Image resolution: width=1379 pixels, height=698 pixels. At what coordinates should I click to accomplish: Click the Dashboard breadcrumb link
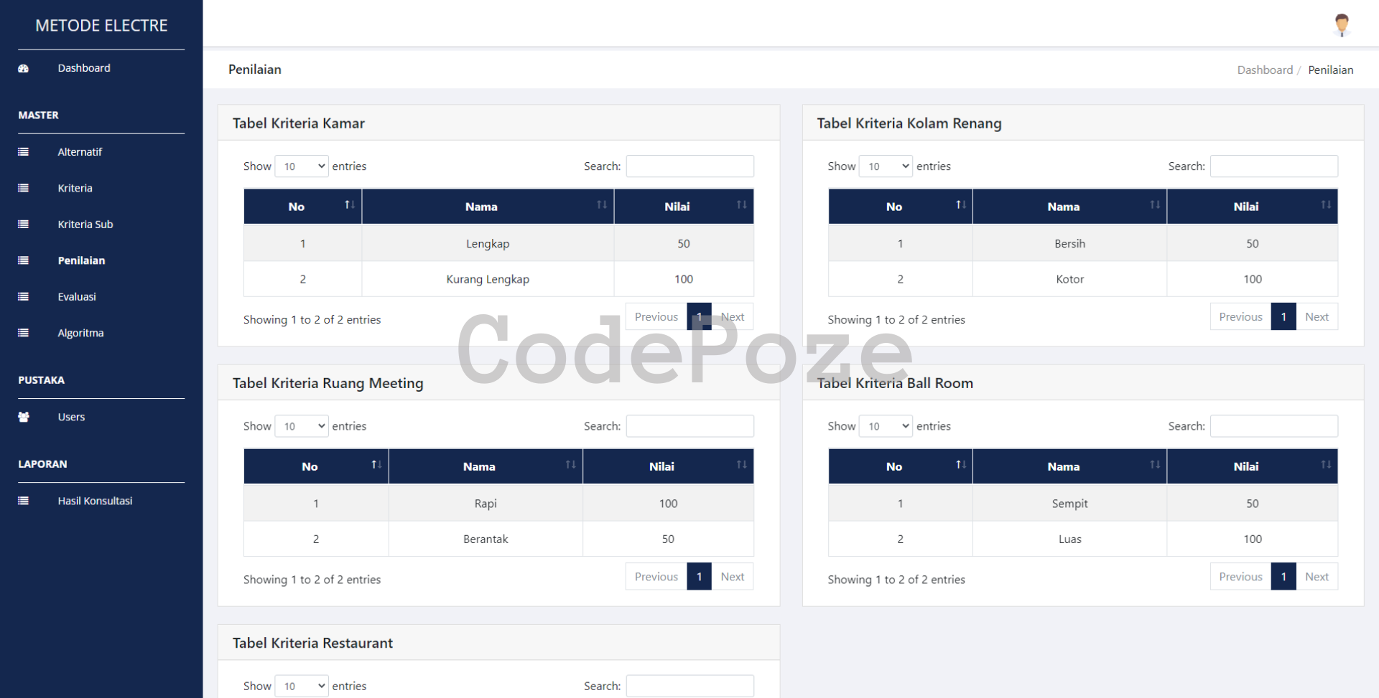(1264, 70)
